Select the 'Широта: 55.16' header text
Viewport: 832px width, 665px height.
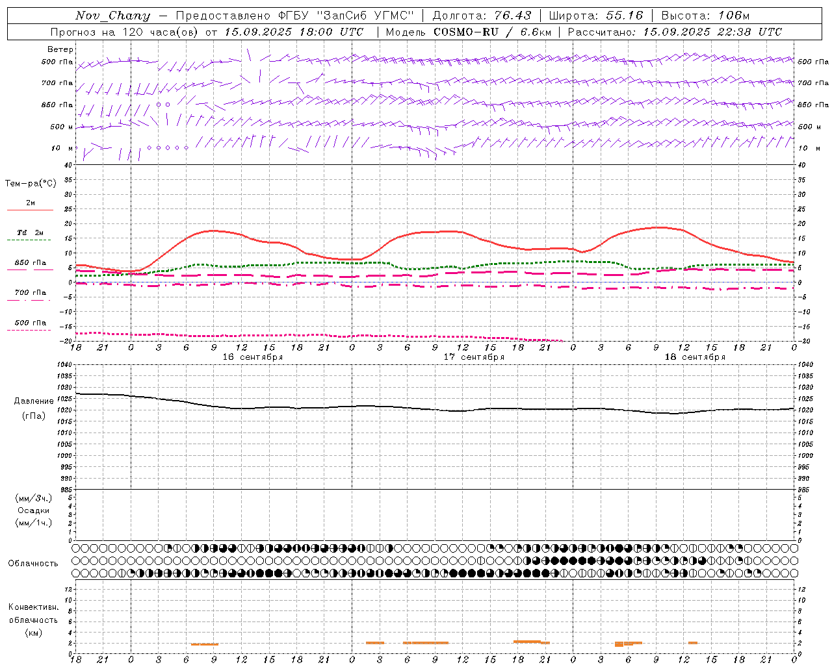596,16
